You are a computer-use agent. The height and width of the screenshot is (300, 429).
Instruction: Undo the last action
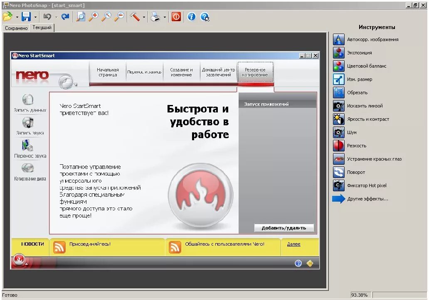coord(47,17)
